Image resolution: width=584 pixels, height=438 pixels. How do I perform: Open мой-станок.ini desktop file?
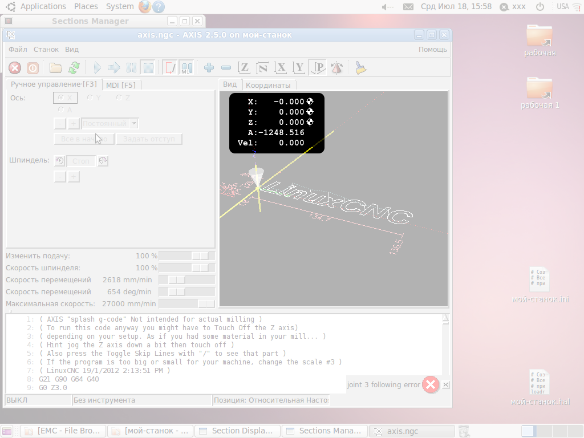540,285
